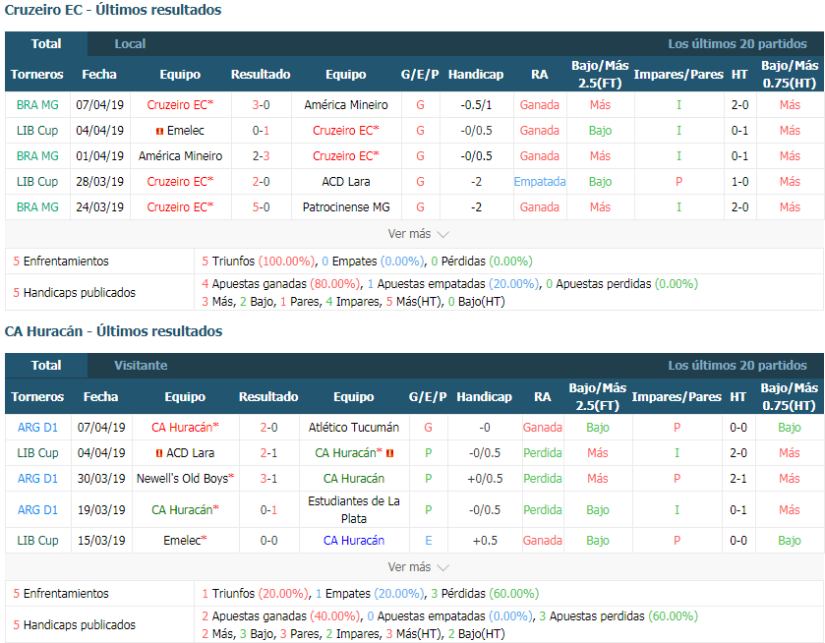
Task: Click the Torneros header in Cruzeiro table
Action: tap(36, 74)
